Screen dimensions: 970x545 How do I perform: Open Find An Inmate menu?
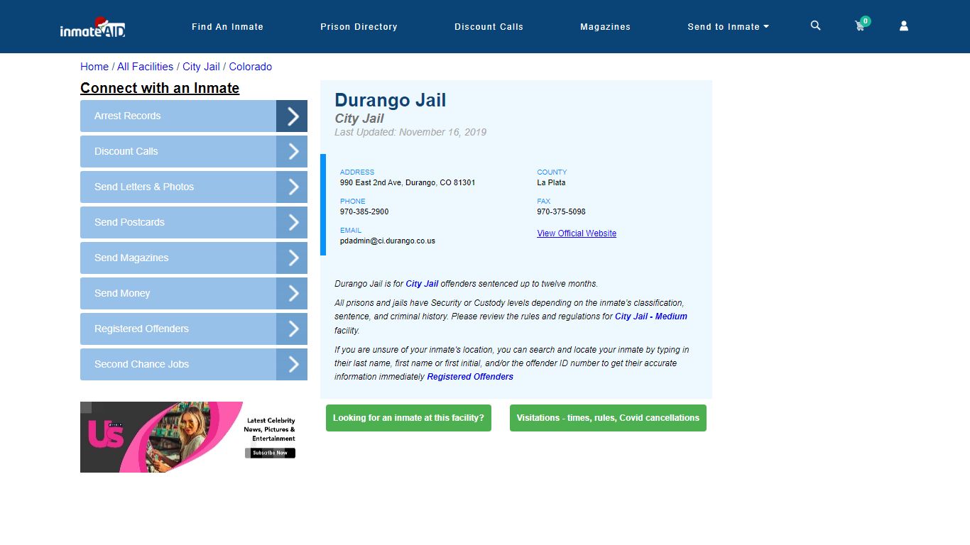pyautogui.click(x=227, y=27)
